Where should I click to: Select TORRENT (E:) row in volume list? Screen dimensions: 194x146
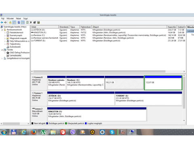click(108, 41)
